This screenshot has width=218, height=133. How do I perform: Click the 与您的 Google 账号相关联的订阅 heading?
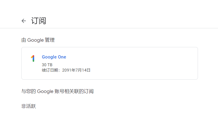pos(58,91)
